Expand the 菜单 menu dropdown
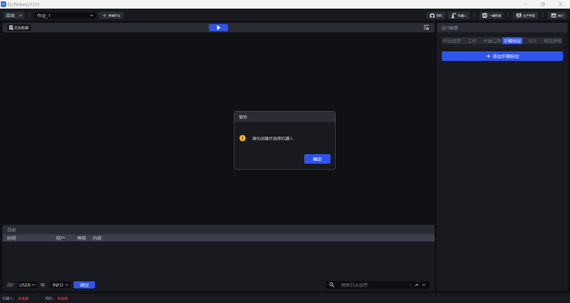This screenshot has width=570, height=303. tap(14, 16)
